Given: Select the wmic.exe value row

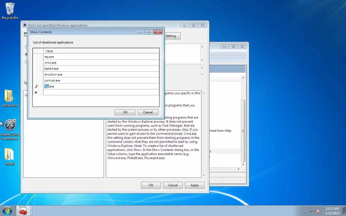Looking at the screenshot, I should click(101, 63).
